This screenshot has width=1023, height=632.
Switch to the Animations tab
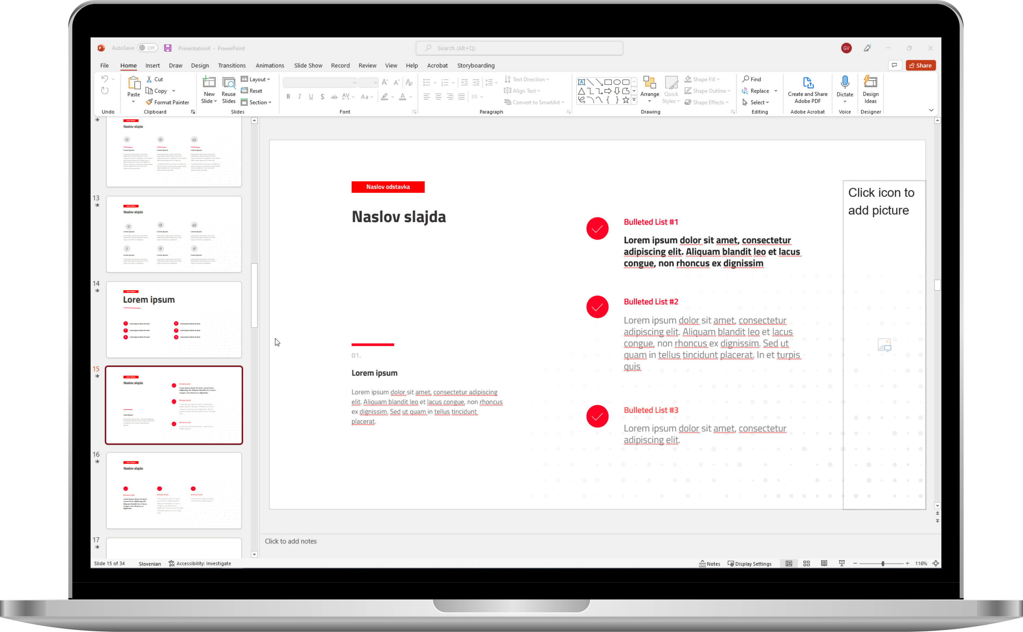270,65
